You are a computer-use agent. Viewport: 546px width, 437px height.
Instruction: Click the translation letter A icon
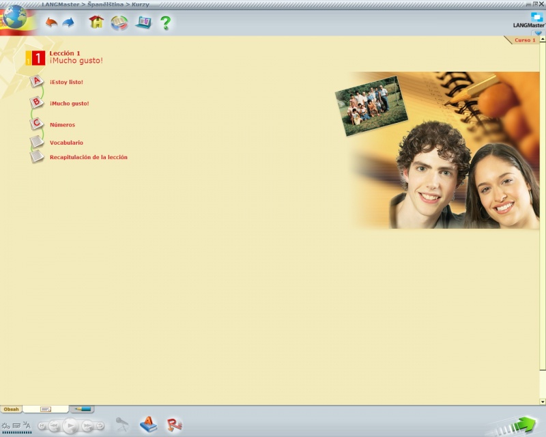(27, 425)
